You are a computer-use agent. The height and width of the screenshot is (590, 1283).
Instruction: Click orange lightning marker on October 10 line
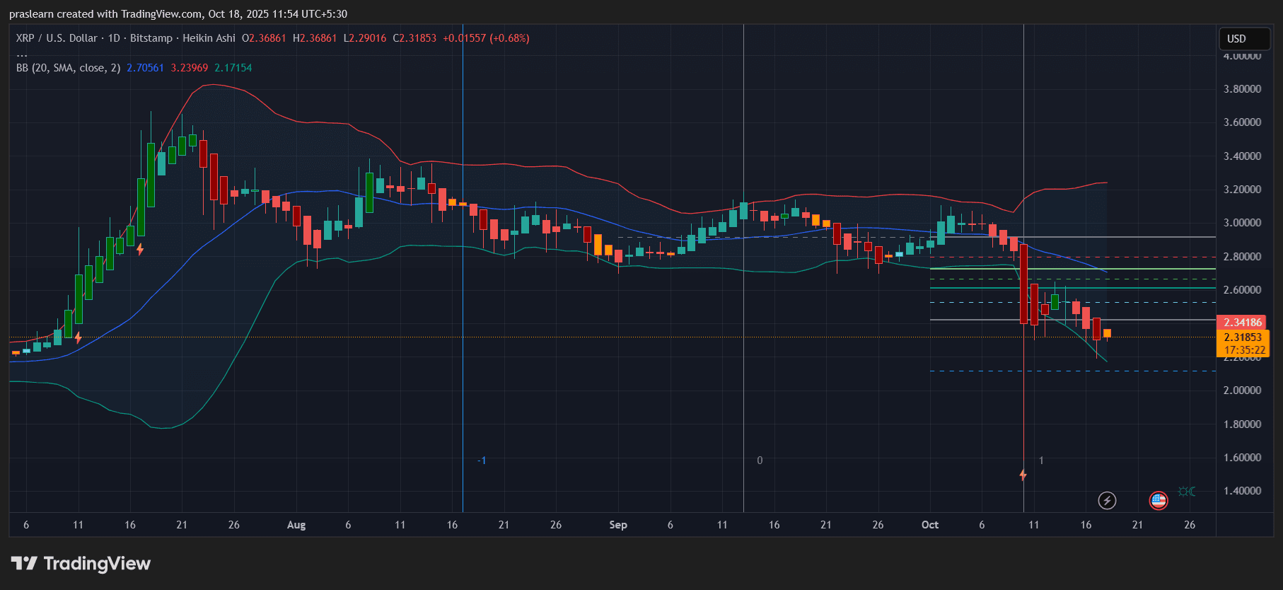coord(1023,475)
